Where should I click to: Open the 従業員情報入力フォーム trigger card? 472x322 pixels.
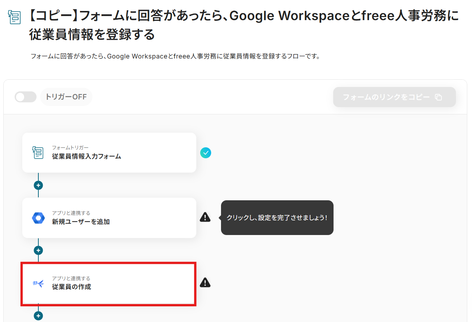point(109,153)
